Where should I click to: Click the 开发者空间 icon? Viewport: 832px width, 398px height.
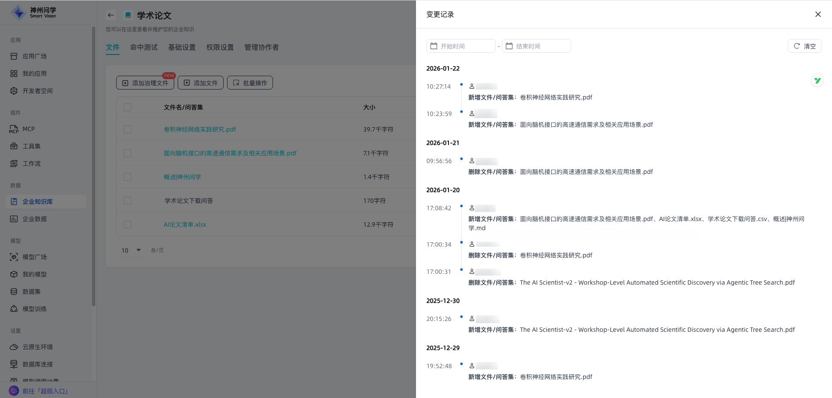(14, 91)
